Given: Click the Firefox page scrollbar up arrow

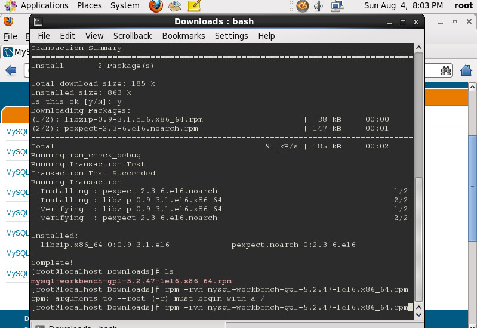Looking at the screenshot, I should pos(472,86).
